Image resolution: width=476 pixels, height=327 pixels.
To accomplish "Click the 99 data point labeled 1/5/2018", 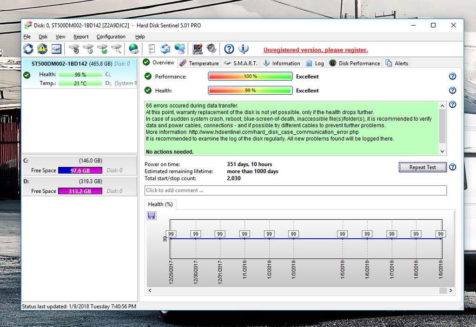I will [343, 234].
